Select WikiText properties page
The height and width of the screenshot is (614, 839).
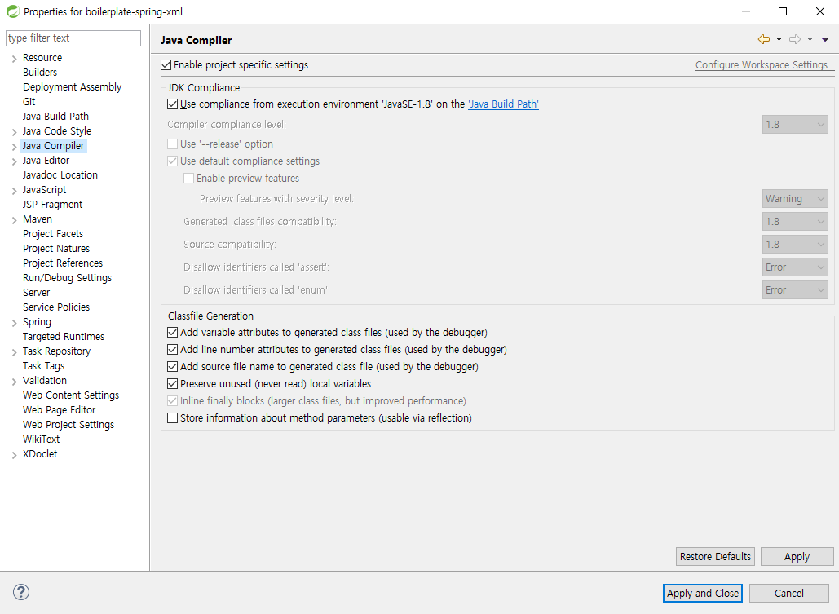coord(42,440)
